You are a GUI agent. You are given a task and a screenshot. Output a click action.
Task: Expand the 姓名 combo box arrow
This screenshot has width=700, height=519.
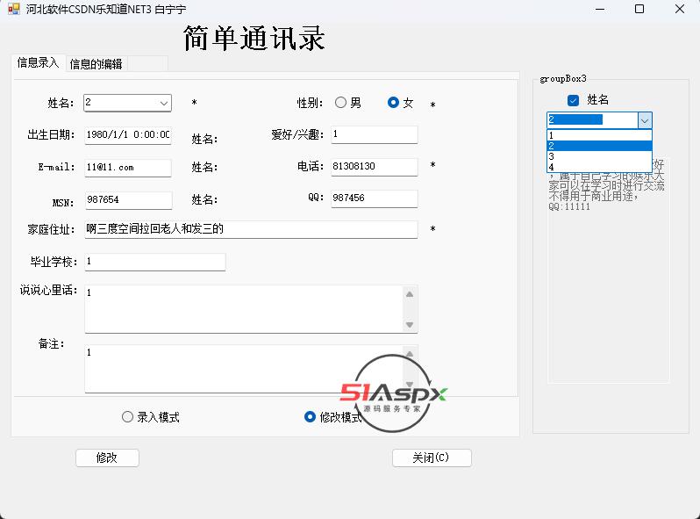click(x=164, y=103)
